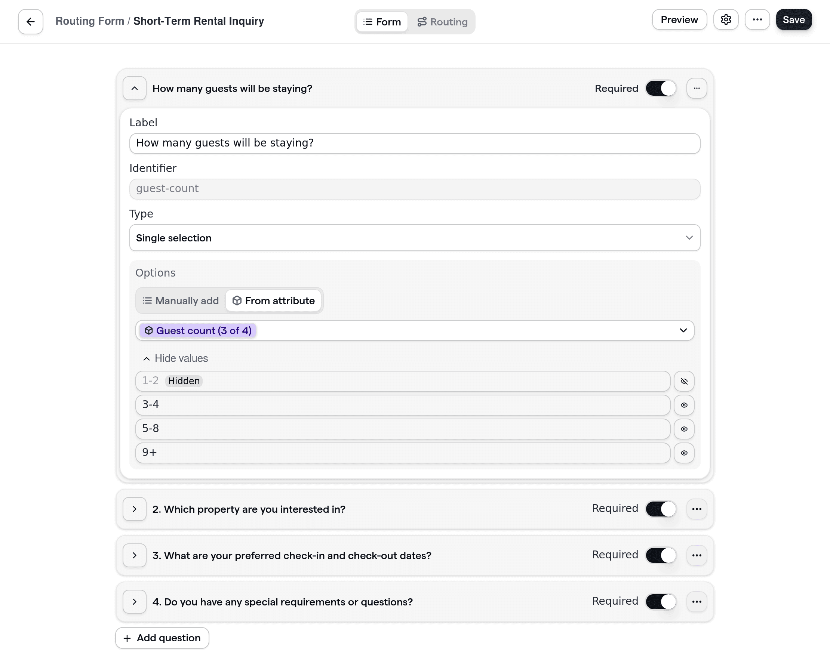Select the Manually add options tab
The height and width of the screenshot is (660, 830).
pos(180,300)
